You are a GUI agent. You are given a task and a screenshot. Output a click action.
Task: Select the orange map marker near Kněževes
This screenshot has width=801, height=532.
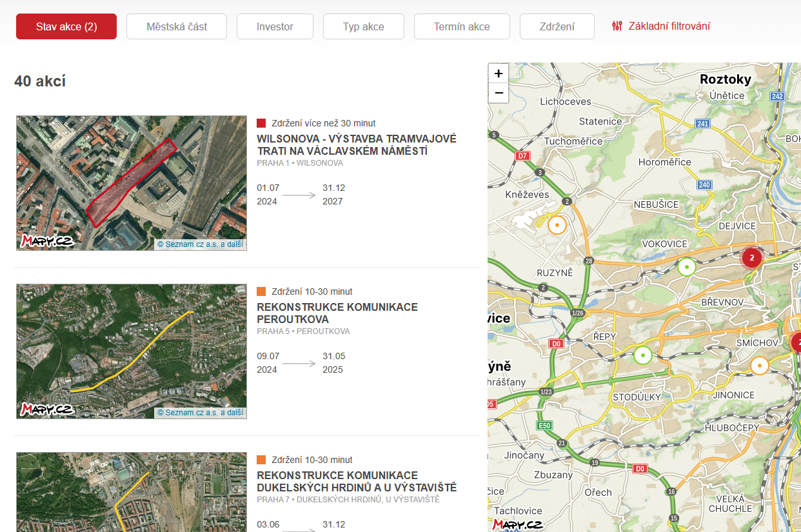pyautogui.click(x=557, y=225)
